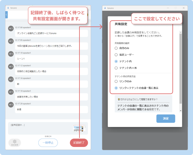Play audio for the 12:17:05 speaker1 entry
This screenshot has height=155, width=193.
[11, 41]
